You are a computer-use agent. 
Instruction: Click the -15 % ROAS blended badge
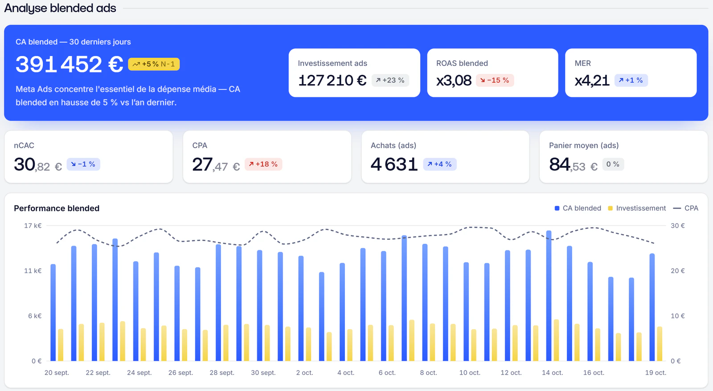(x=495, y=80)
